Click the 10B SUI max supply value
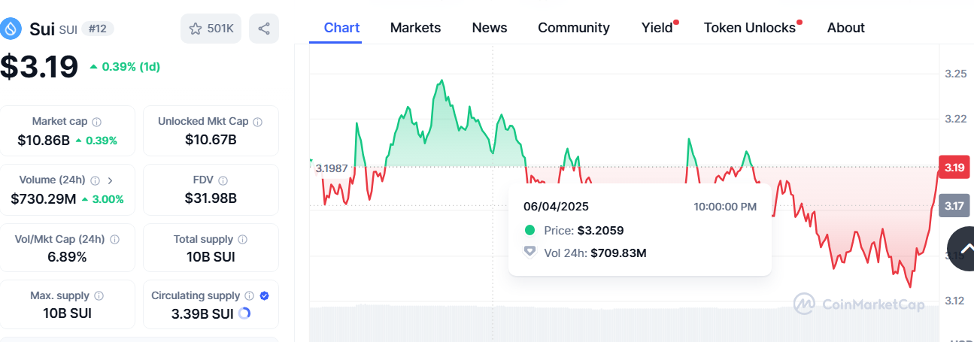Screen dimensions: 974x342 tap(68, 313)
